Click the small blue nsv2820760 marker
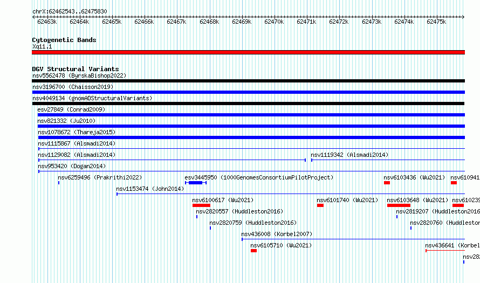The height and width of the screenshot is (283, 480). [x=411, y=228]
